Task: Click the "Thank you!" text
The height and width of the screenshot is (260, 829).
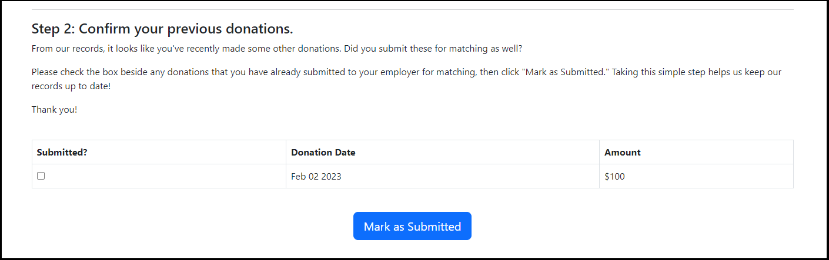Action: pos(54,110)
